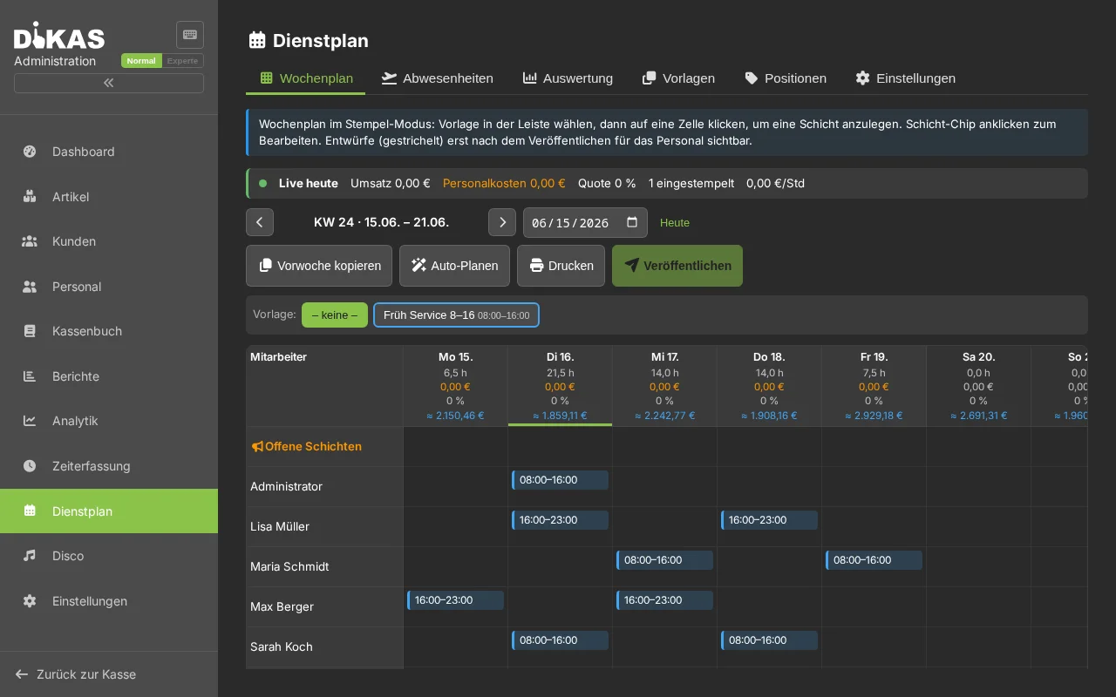Select Dienstplan sidebar entry
This screenshot has height=697, width=1116.
[109, 511]
